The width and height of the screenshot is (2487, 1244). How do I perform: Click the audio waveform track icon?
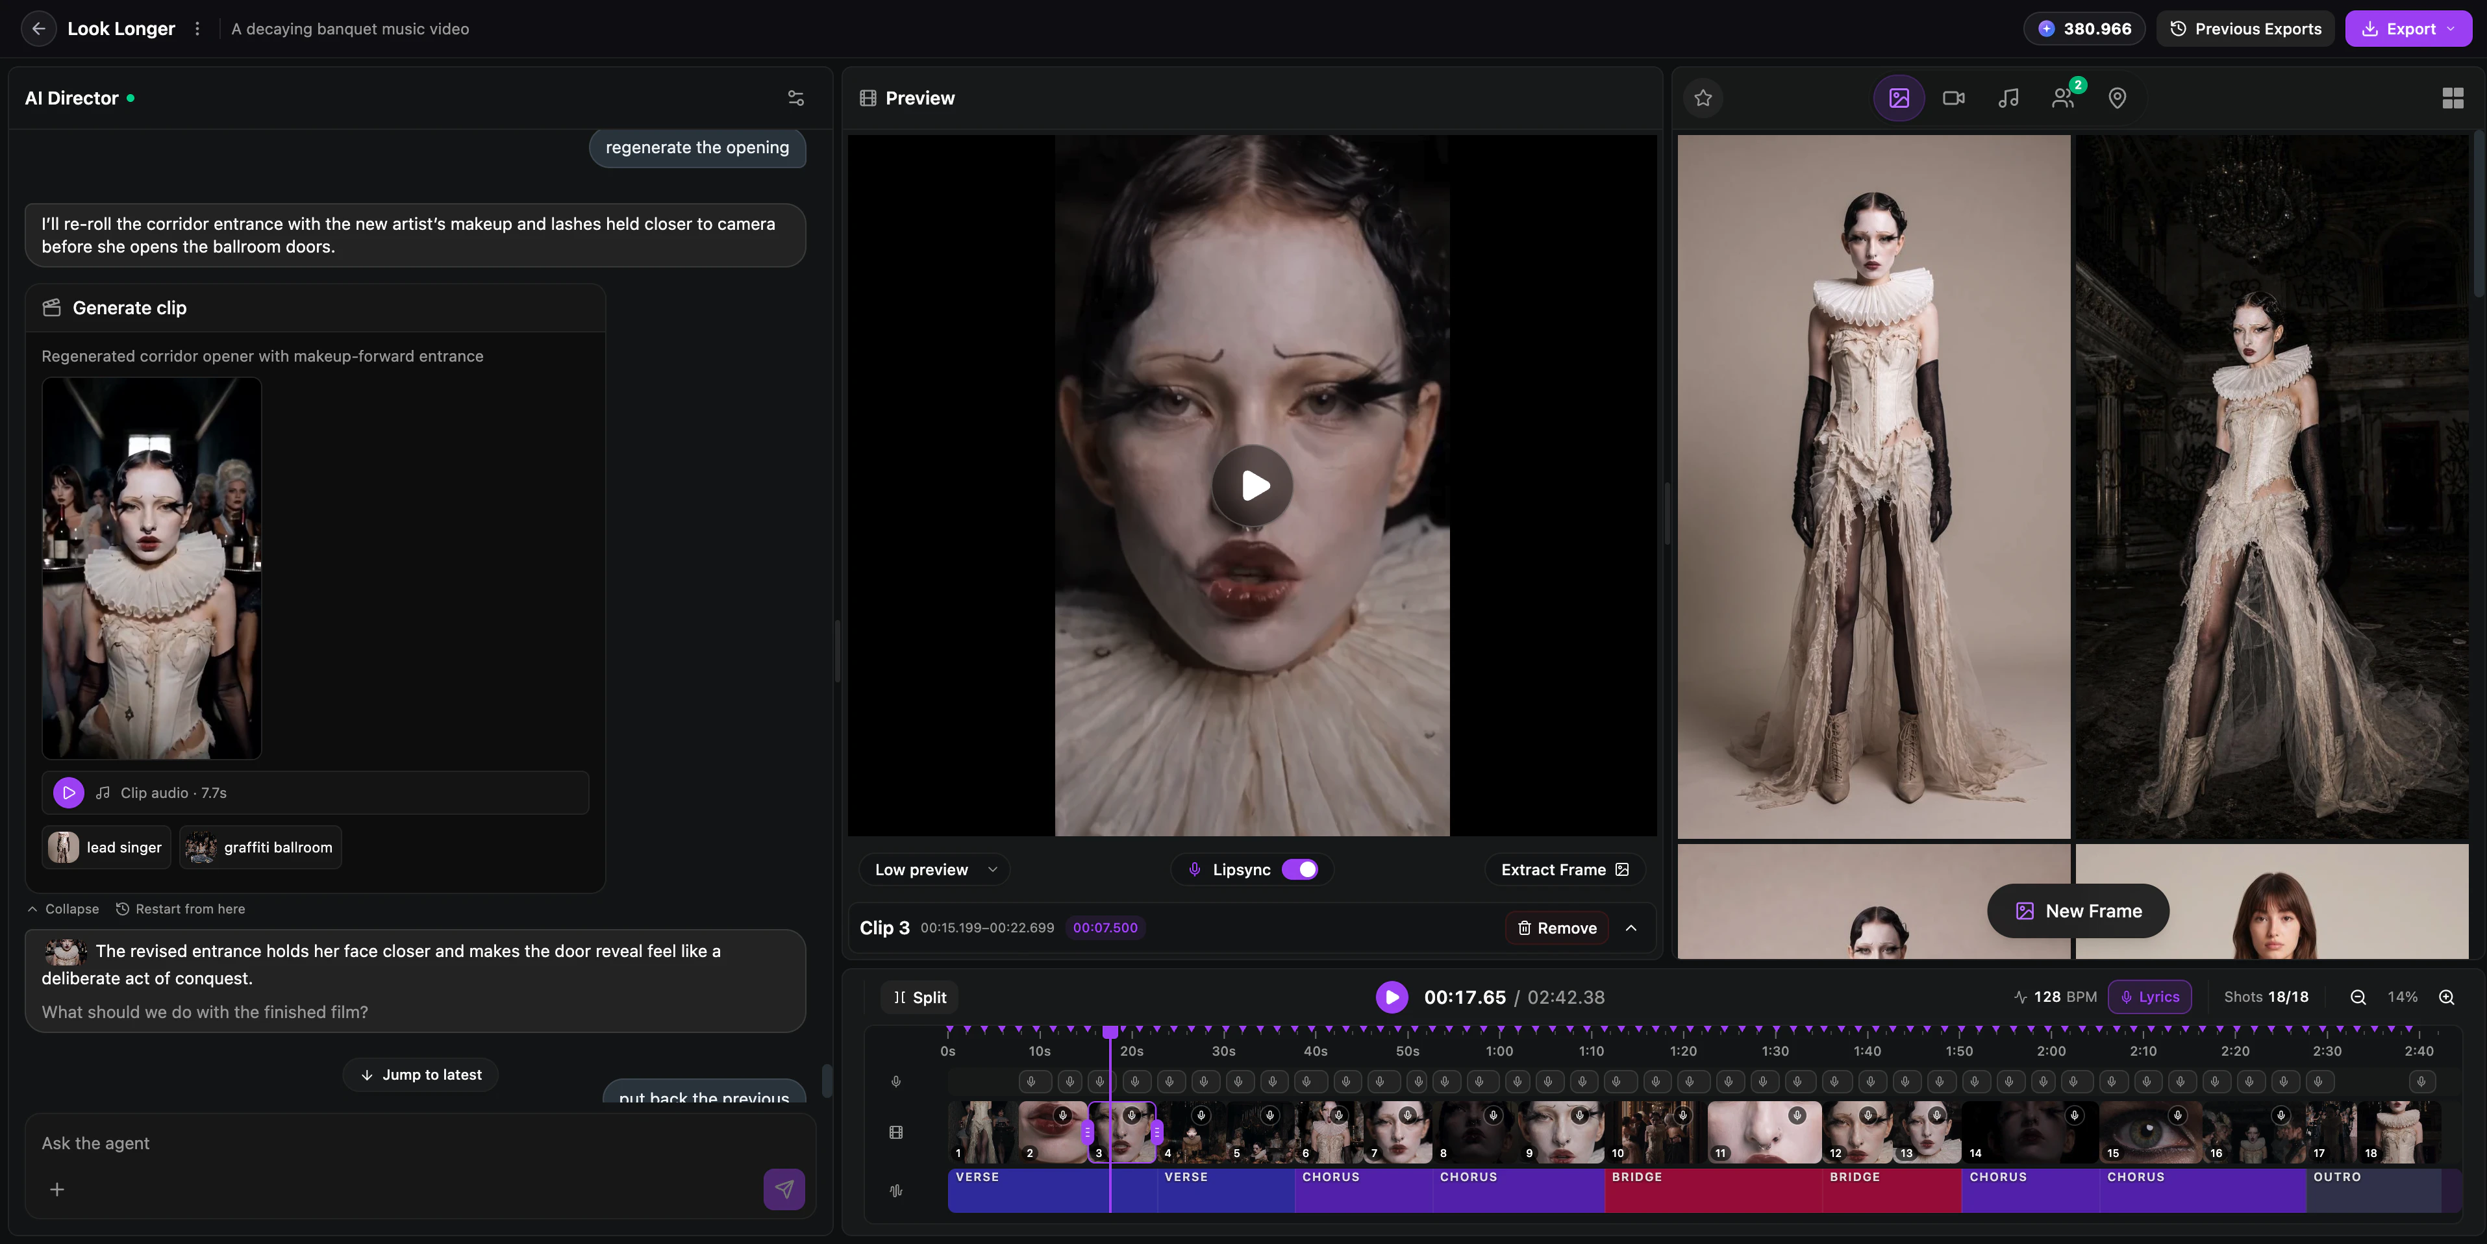pos(896,1191)
